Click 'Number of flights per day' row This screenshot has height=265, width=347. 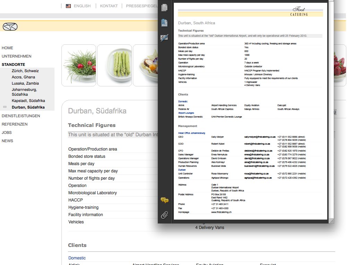click(91, 178)
